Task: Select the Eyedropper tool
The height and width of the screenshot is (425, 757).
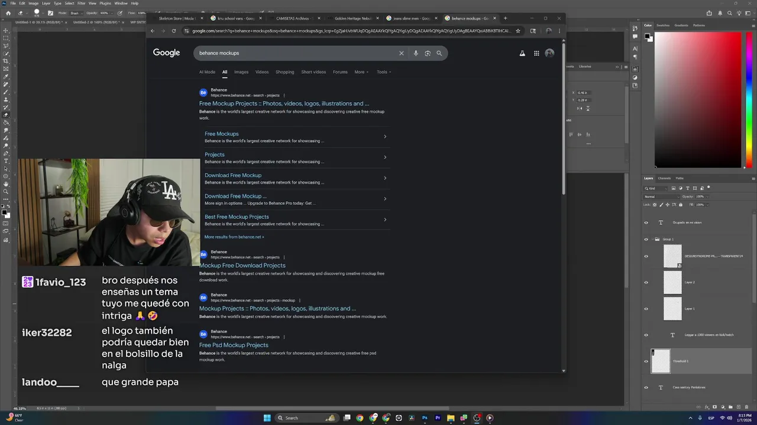Action: click(6, 77)
